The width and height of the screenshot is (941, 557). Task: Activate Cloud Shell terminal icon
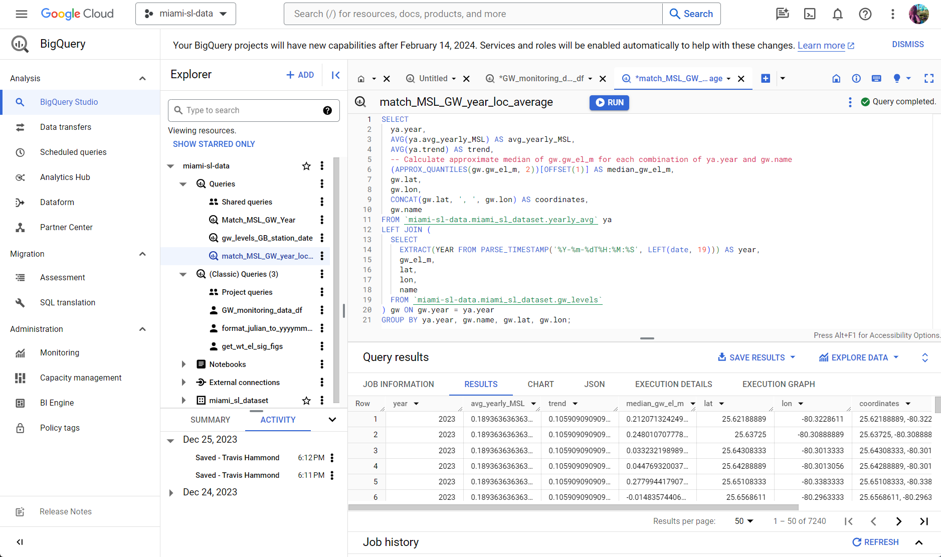click(x=810, y=14)
